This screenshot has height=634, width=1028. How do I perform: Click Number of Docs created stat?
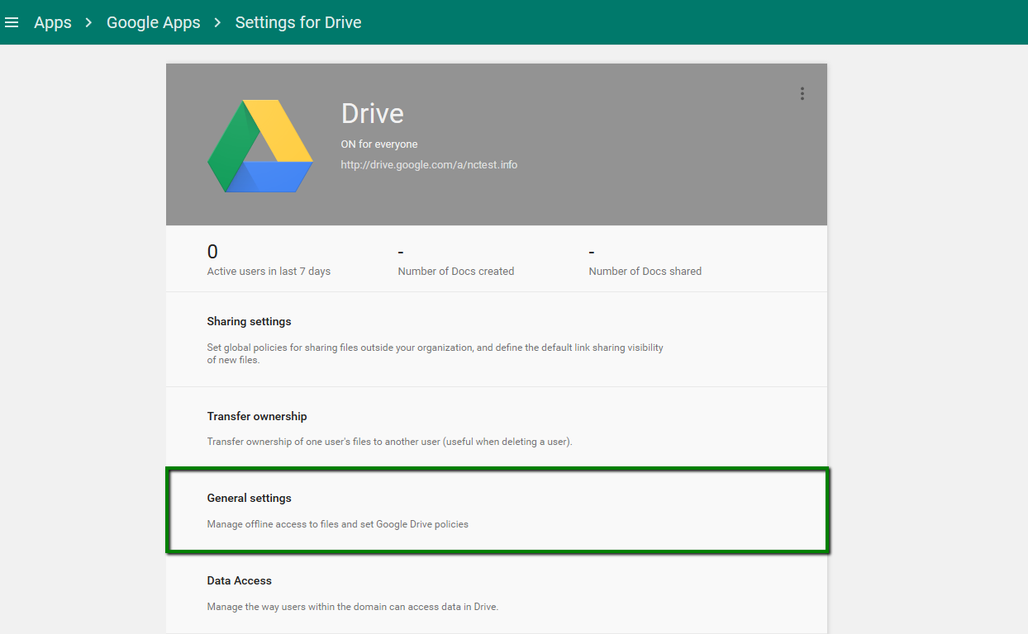click(456, 271)
